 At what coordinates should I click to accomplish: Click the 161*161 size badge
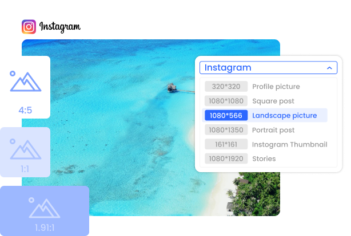coord(226,144)
